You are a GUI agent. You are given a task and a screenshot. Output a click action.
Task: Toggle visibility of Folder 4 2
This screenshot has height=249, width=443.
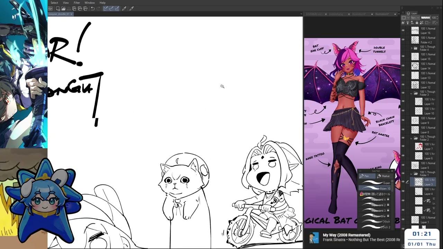click(403, 40)
